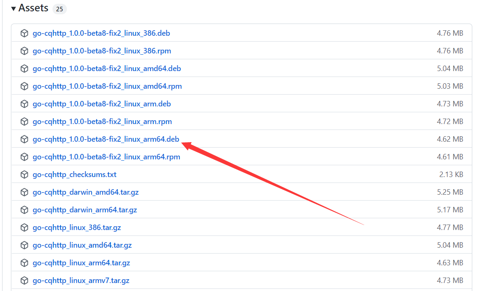Image resolution: width=479 pixels, height=291 pixels.
Task: Click package icon beside linux_armv7.tar.gz
Action: (24, 280)
